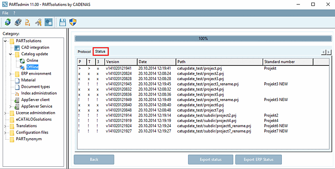This screenshot has width=335, height=169.
Task: Collapse the Catalog update node
Action: pyautogui.click(x=10, y=54)
